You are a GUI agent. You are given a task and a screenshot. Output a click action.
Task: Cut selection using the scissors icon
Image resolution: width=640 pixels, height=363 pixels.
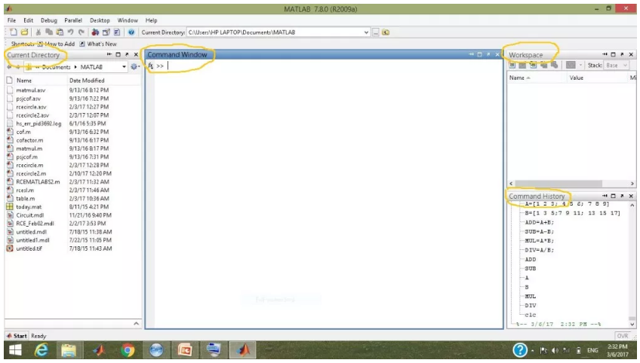38,32
